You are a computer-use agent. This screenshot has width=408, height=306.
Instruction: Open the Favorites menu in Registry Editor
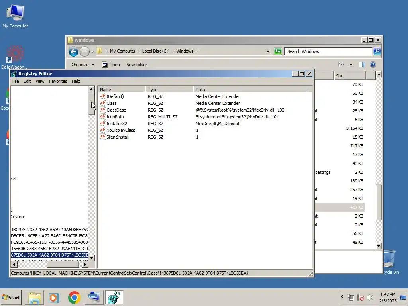[x=58, y=81]
